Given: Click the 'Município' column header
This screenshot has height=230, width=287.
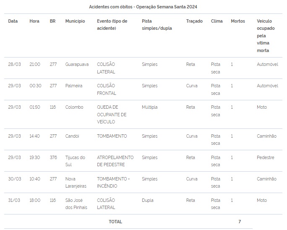Looking at the screenshot, I should click(75, 21).
